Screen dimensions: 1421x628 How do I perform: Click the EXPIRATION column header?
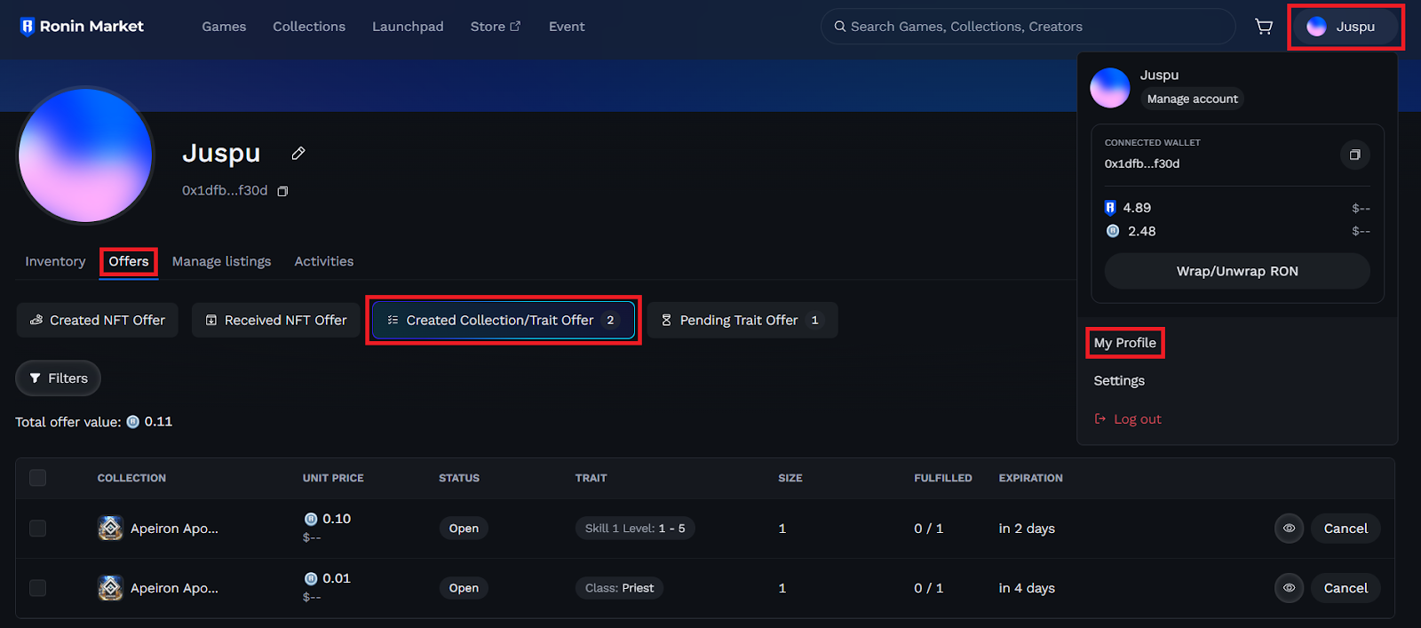[x=1030, y=478]
